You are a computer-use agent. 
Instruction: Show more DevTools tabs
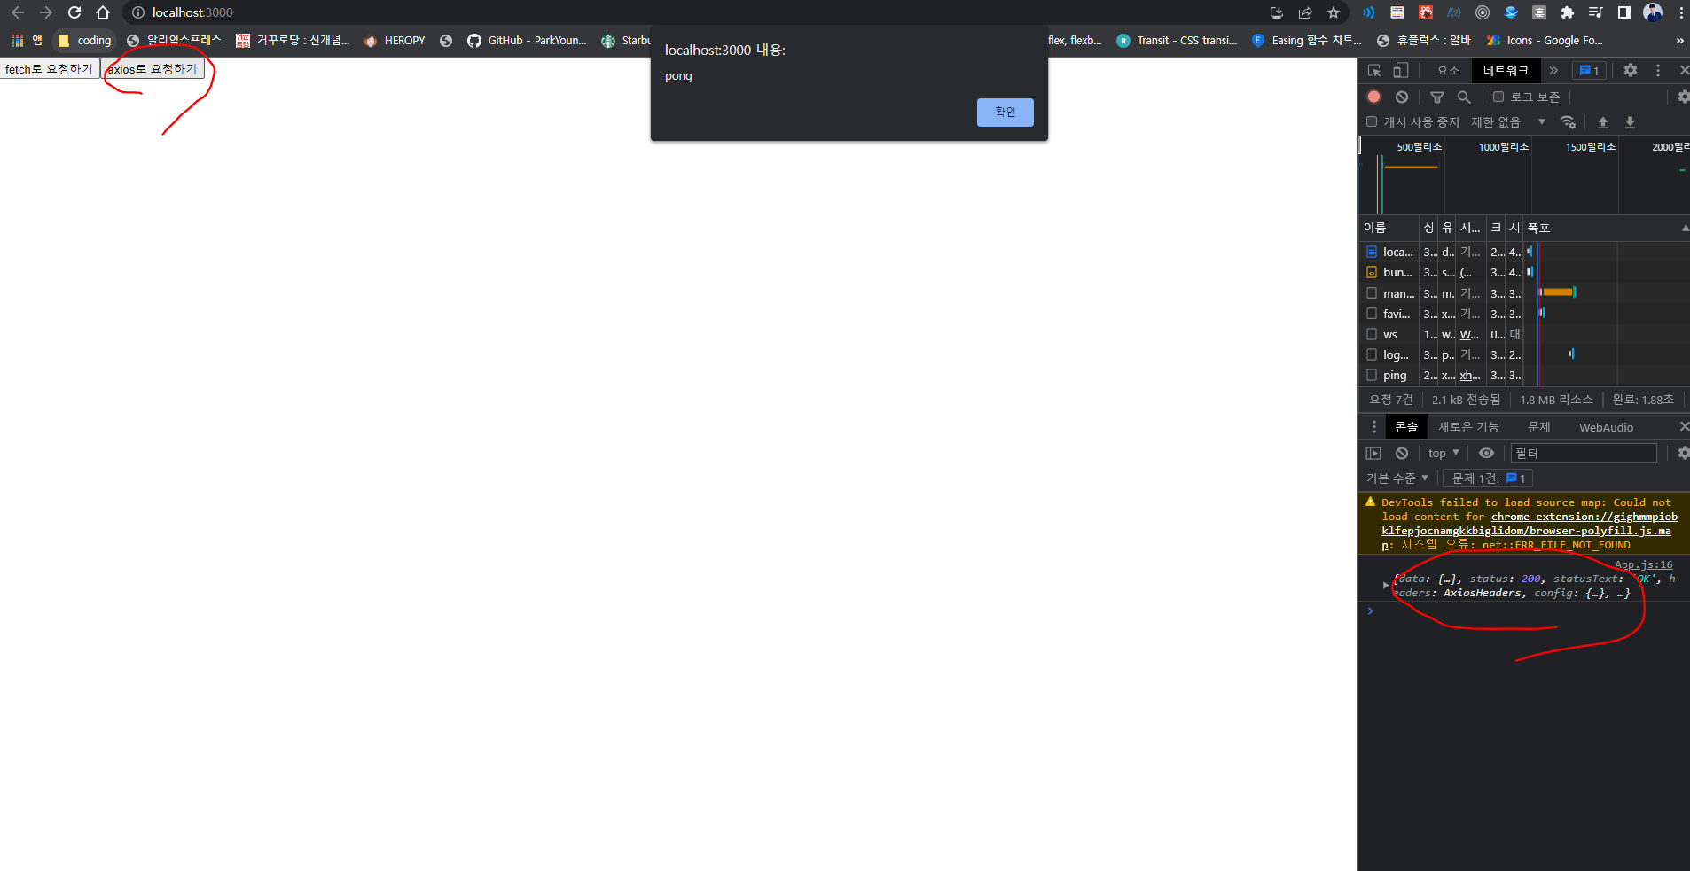[x=1553, y=70]
